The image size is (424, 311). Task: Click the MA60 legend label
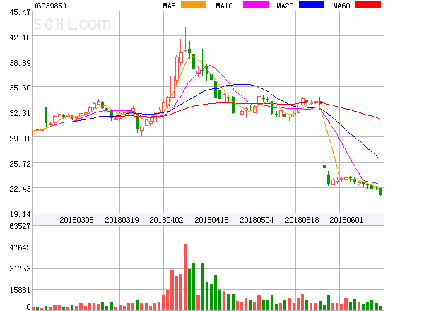[x=341, y=6]
